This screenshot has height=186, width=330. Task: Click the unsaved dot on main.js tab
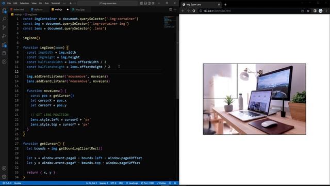click(68, 9)
